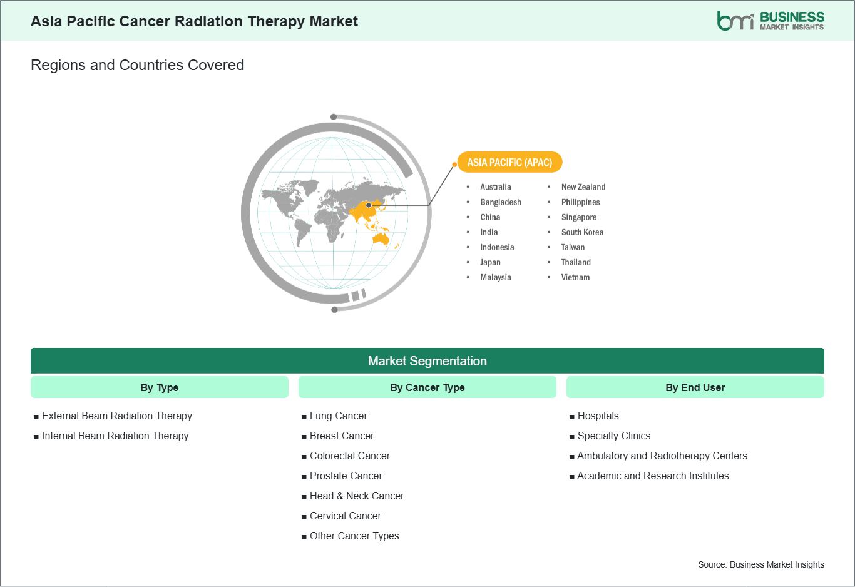Click Ambulatory and Radiotherapy Centers item
Viewport: 855px width, 587px height.
pyautogui.click(x=662, y=456)
